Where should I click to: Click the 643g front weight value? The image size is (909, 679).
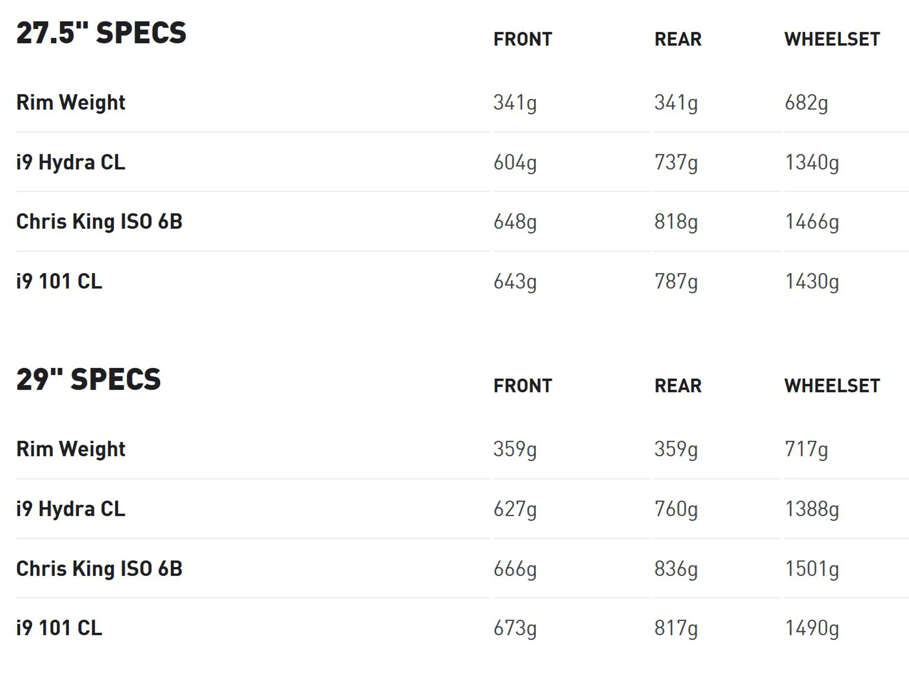(x=515, y=282)
